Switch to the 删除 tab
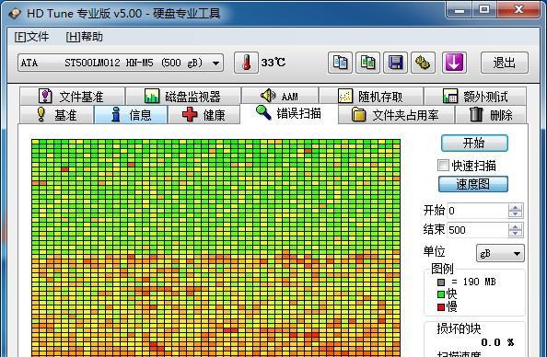The height and width of the screenshot is (357, 547). 491,115
